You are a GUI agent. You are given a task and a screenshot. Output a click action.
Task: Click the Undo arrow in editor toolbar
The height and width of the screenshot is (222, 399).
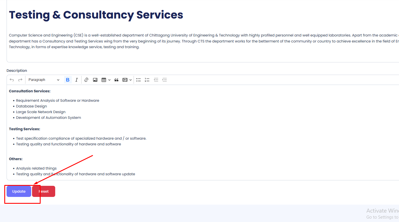[x=12, y=80]
